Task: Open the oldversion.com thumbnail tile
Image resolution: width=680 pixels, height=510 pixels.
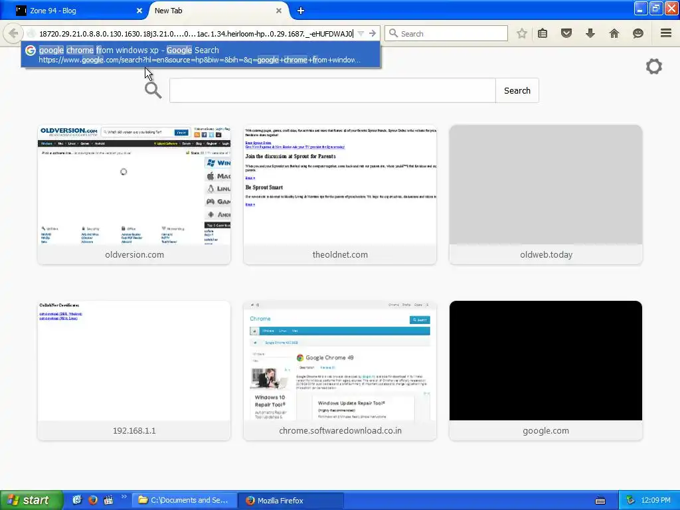Action: tap(134, 195)
